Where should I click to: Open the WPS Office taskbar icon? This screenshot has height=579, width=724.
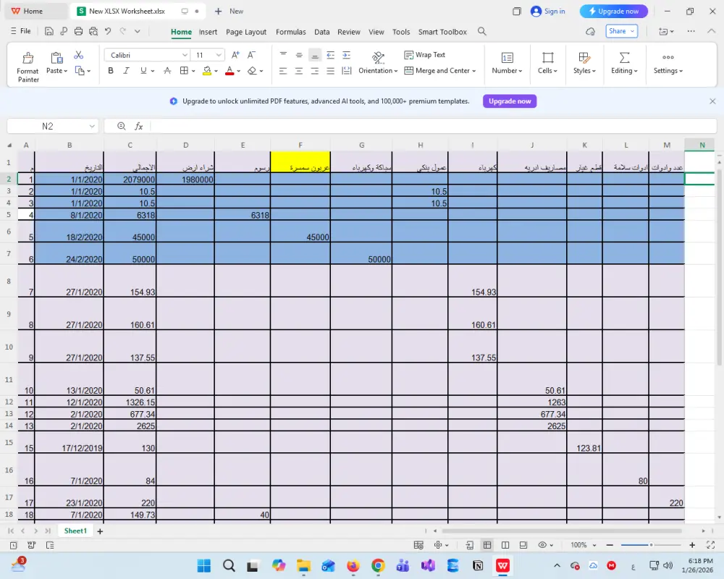point(502,565)
